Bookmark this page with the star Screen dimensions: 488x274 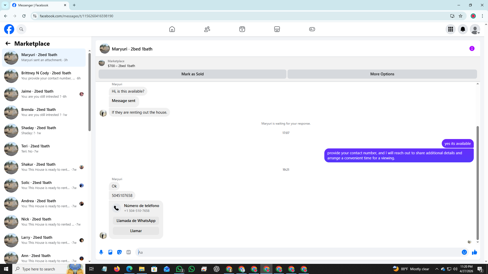(461, 16)
